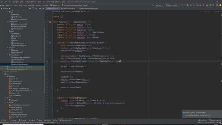Open the Android project view dropdown
The image size is (222, 125).
pyautogui.click(x=6, y=8)
